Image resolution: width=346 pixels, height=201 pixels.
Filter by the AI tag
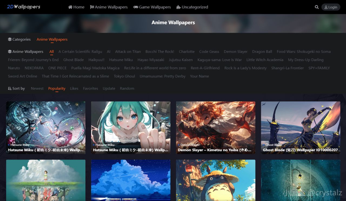tap(109, 52)
